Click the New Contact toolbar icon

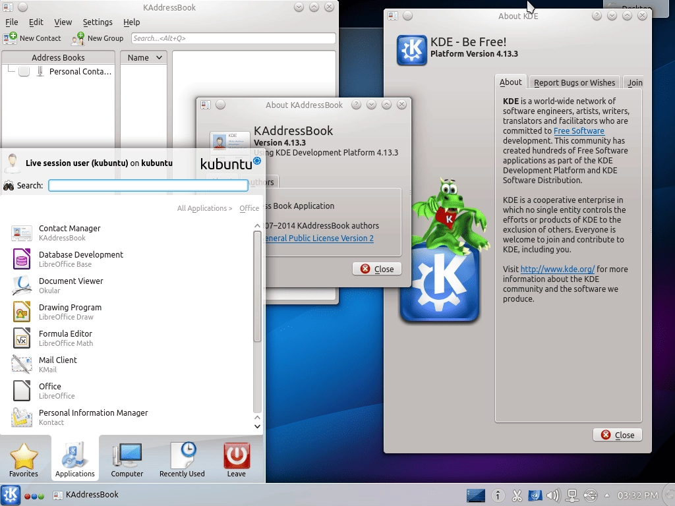click(10, 38)
